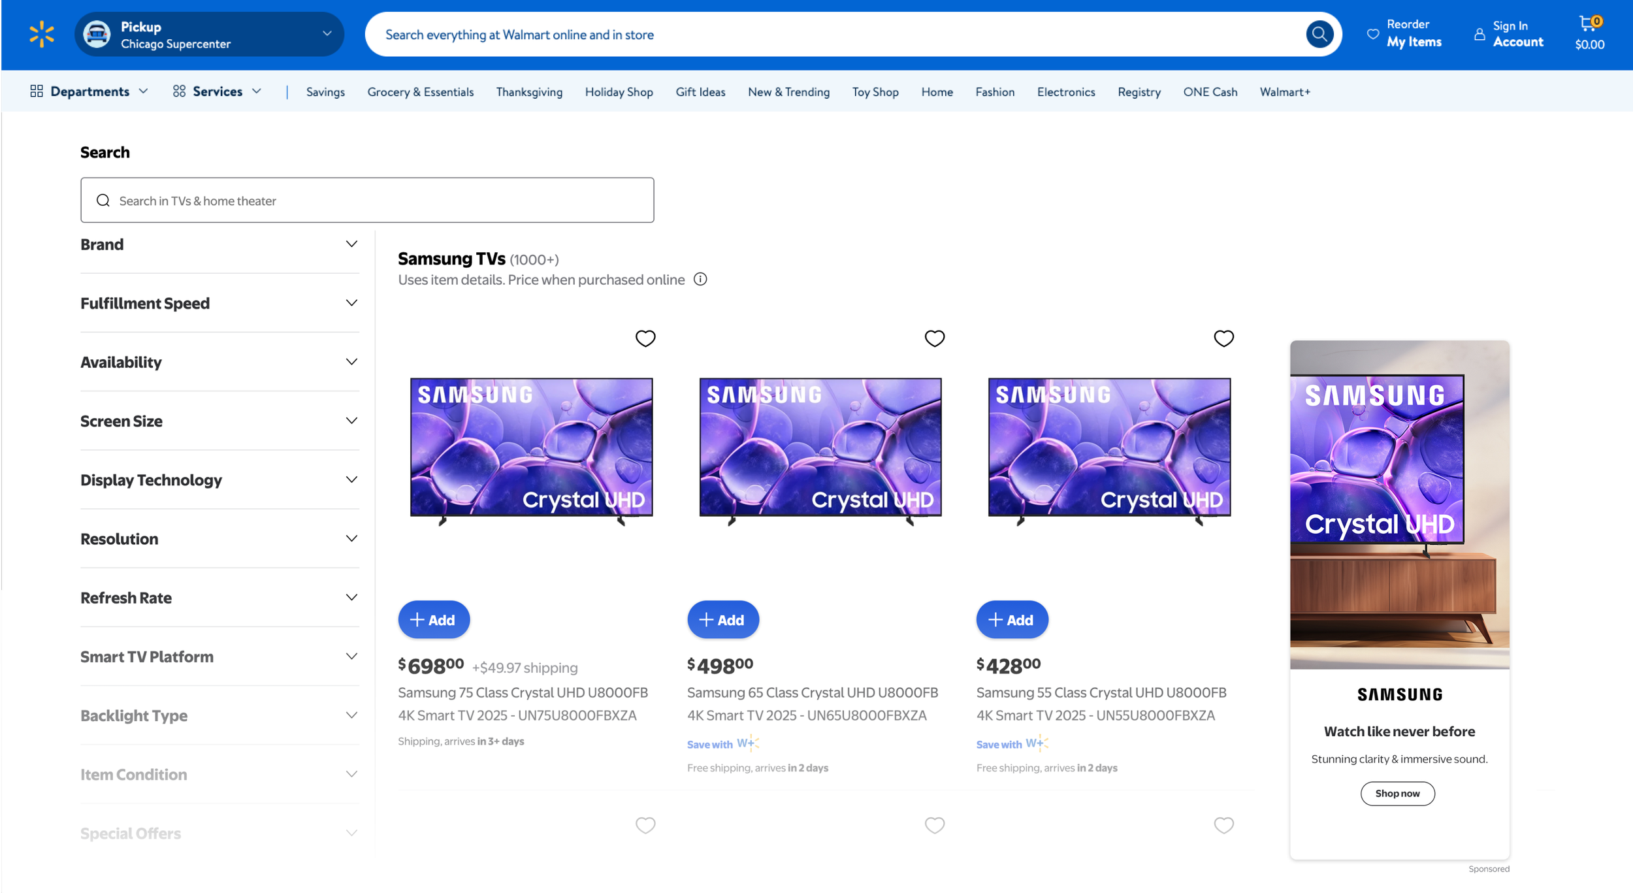The image size is (1633, 893).
Task: Favorite the Samsung 55 Class TV heart
Action: coord(1223,338)
